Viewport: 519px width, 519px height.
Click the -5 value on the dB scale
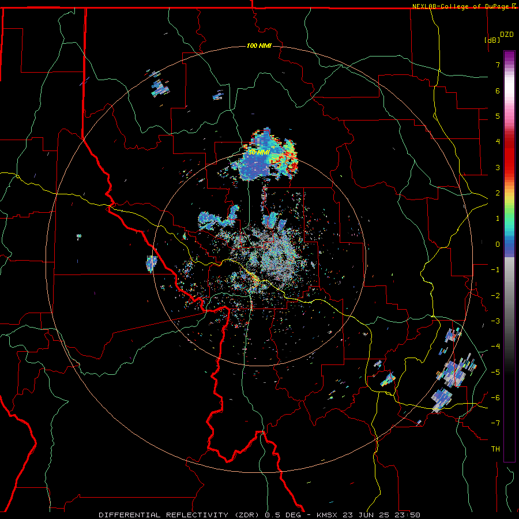click(495, 373)
